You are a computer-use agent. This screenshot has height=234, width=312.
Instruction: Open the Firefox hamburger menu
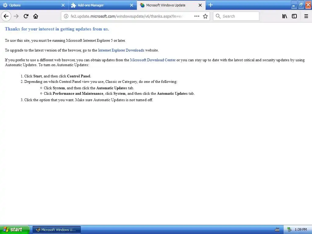point(306,16)
